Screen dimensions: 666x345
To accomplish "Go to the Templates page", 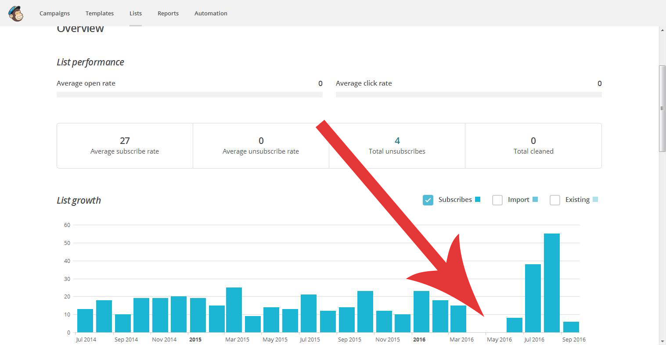I will (x=100, y=14).
